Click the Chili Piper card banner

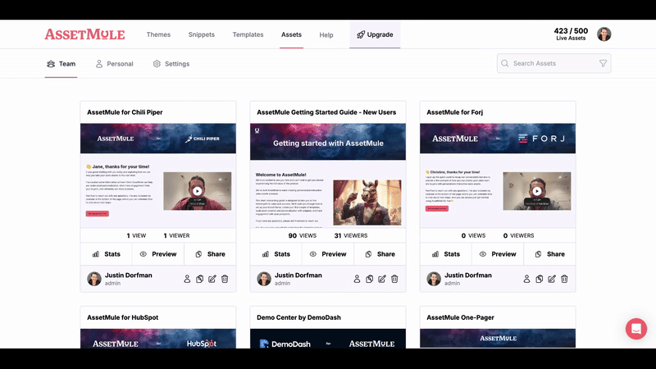[158, 139]
